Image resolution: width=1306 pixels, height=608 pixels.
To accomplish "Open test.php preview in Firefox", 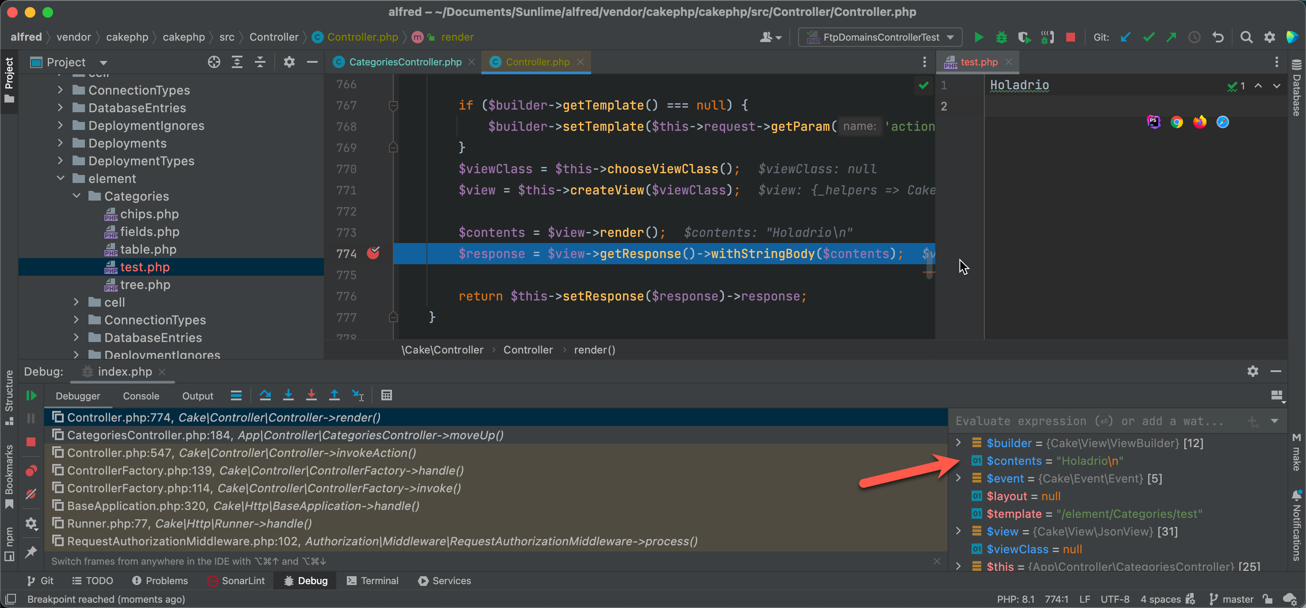I will 1199,122.
